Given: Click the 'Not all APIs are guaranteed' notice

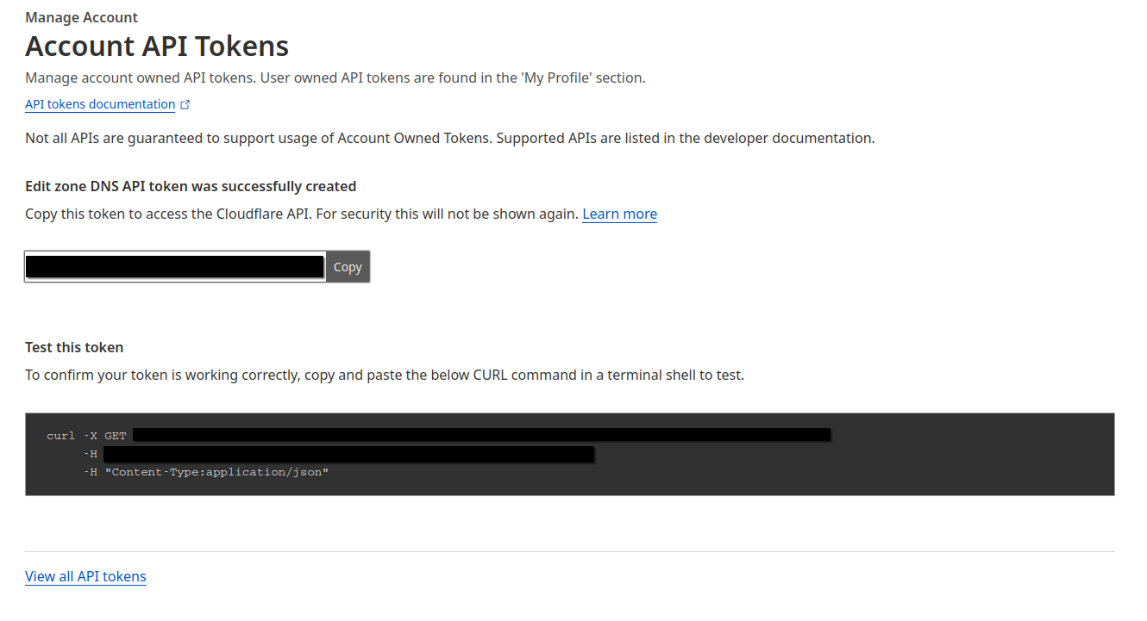Looking at the screenshot, I should tap(449, 138).
